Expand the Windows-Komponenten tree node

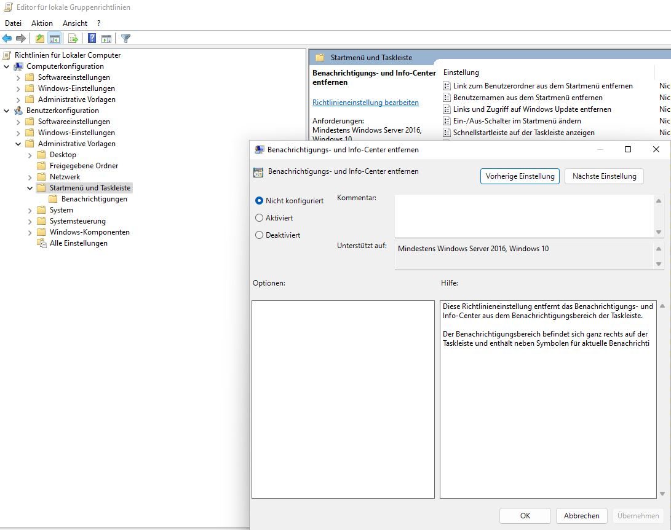30,233
